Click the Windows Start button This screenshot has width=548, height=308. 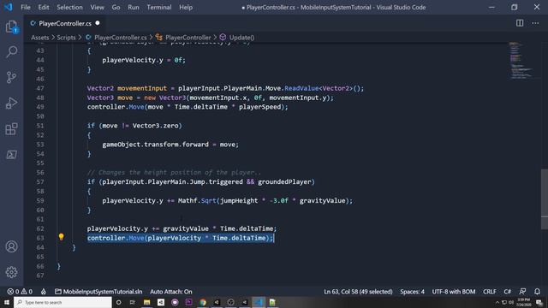click(7, 302)
